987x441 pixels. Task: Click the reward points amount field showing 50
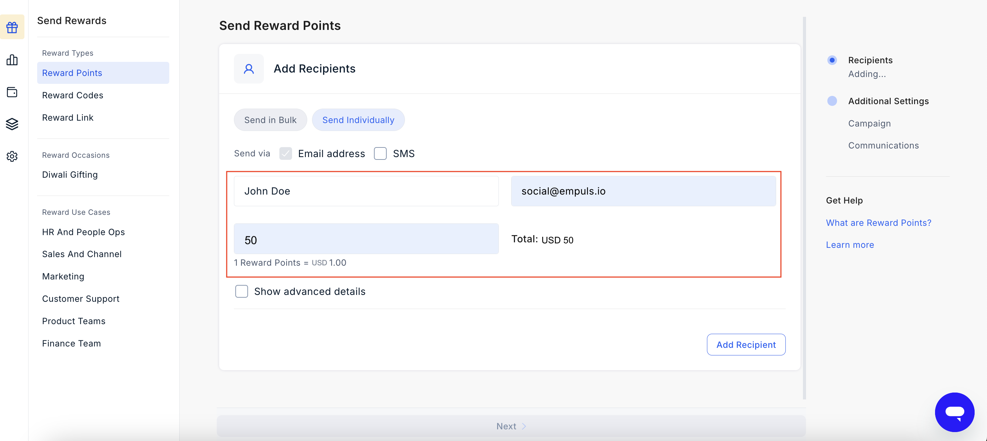(366, 239)
